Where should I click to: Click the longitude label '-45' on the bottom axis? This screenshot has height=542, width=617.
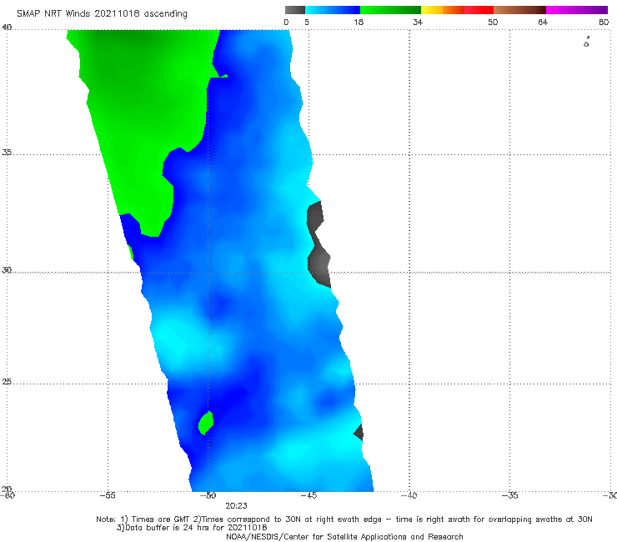pyautogui.click(x=308, y=495)
